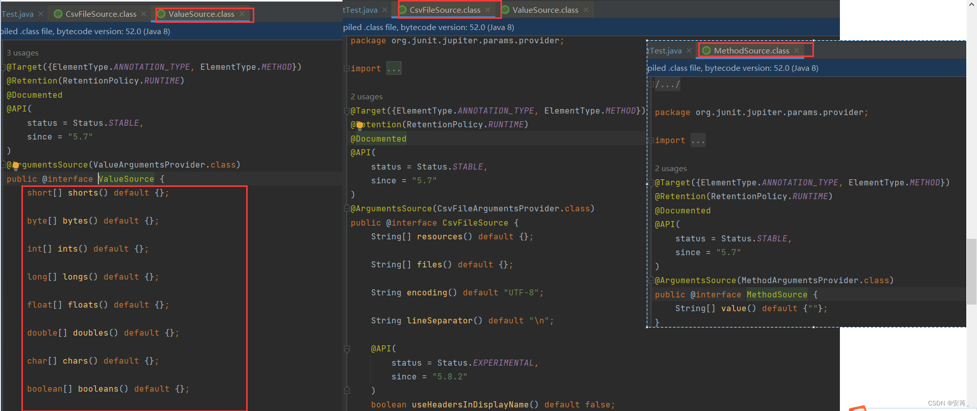The width and height of the screenshot is (977, 411).
Task: Click MethodArgumentsProvider class reference
Action: tap(800, 281)
